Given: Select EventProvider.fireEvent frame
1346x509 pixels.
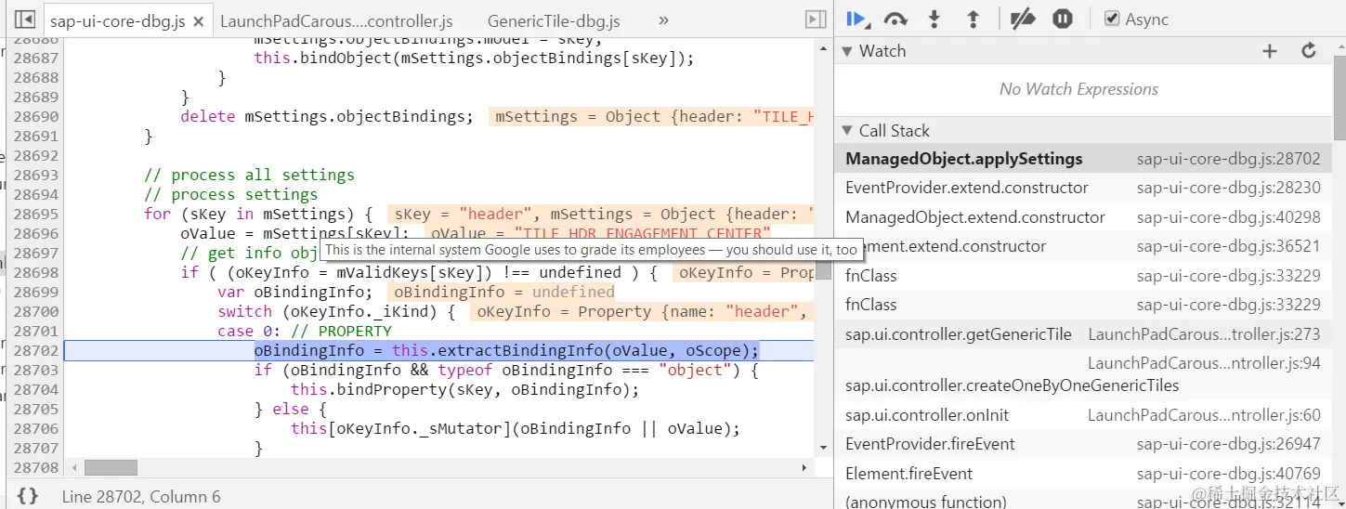Looking at the screenshot, I should [1083, 444].
